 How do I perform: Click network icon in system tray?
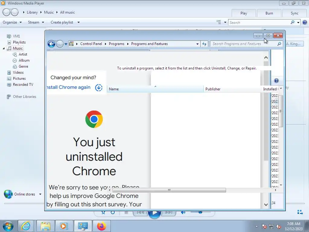(x=271, y=226)
